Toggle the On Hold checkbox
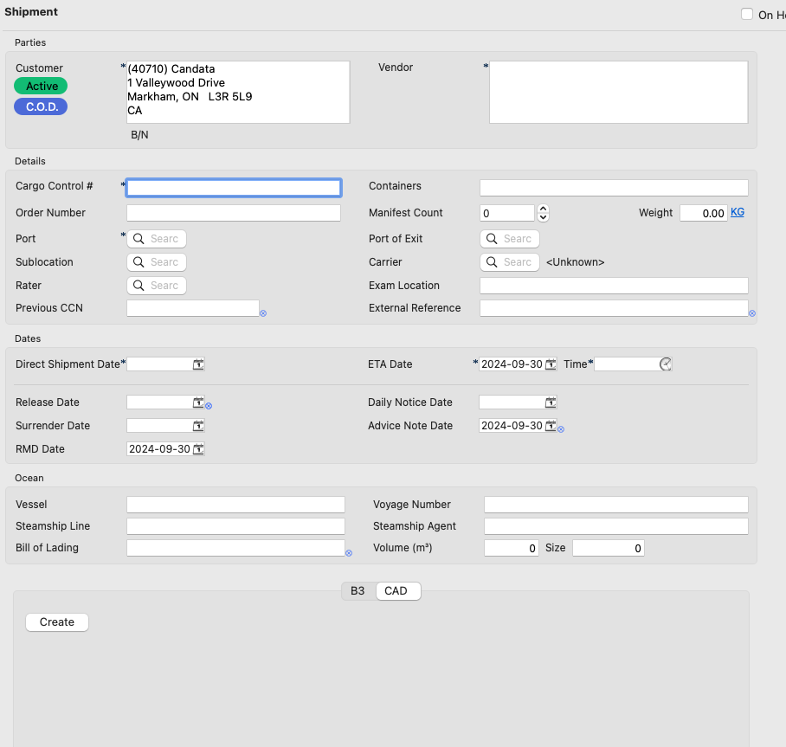786x747 pixels. coord(747,14)
